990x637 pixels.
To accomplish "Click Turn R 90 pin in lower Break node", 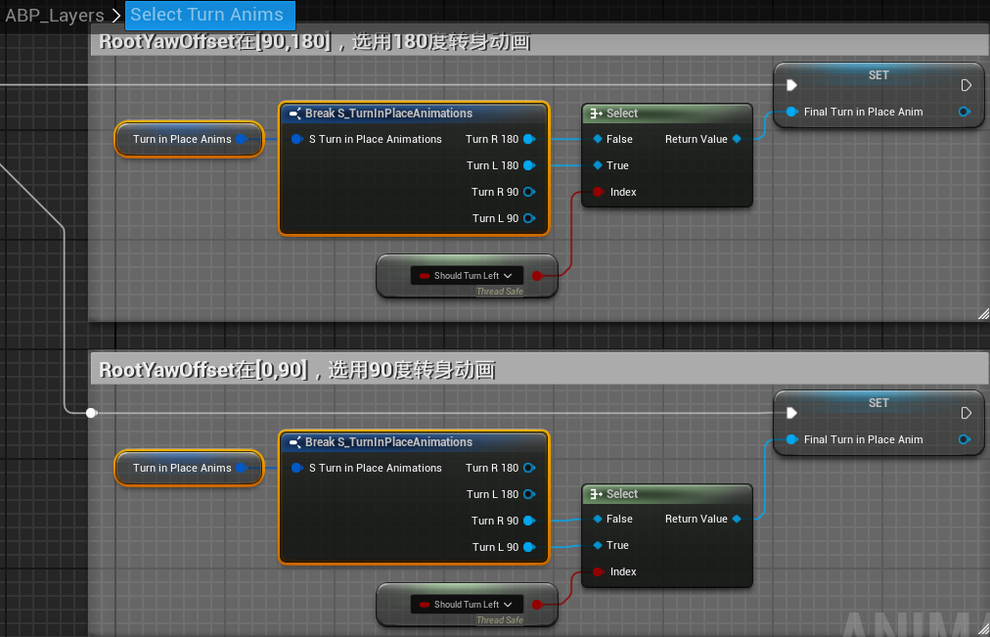I will pyautogui.click(x=529, y=521).
